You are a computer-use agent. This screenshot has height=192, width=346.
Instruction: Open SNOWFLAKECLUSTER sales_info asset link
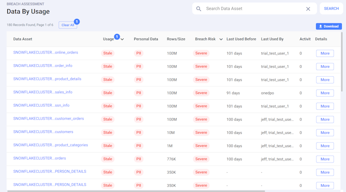pos(43,92)
